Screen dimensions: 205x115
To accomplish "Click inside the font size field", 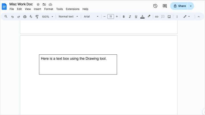I will click(110, 17).
